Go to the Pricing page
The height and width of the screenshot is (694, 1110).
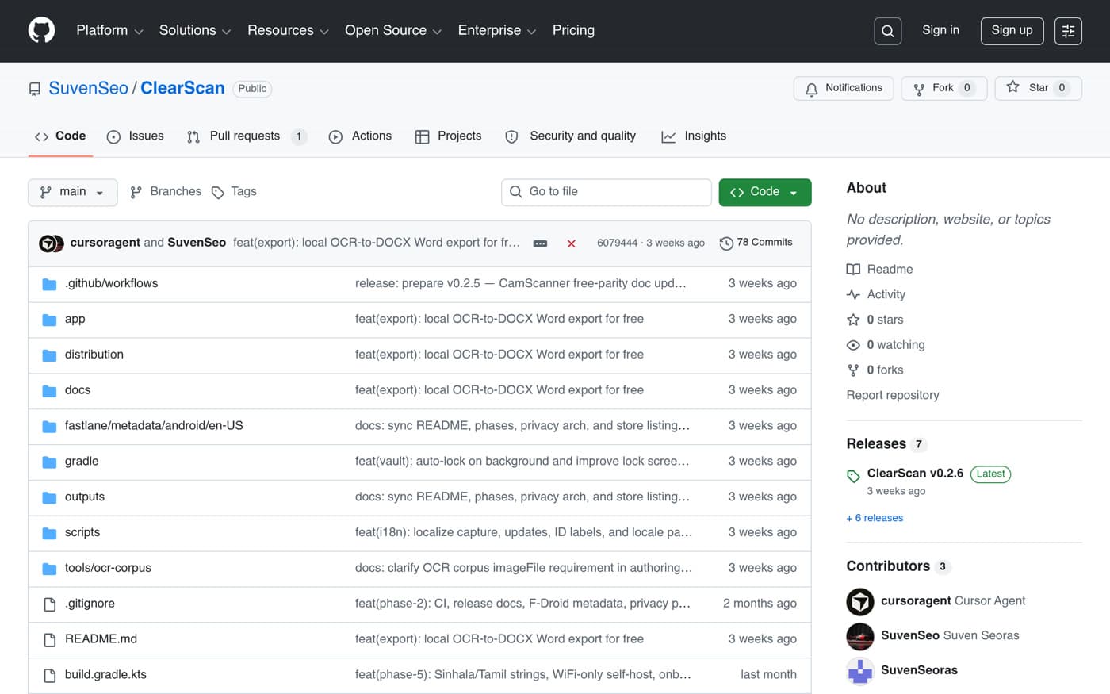tap(573, 30)
